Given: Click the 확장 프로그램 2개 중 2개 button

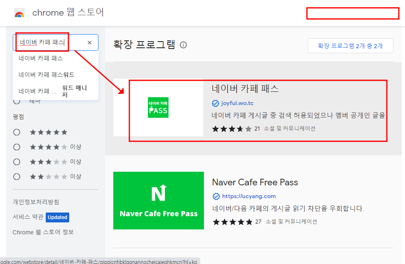Looking at the screenshot, I should [x=351, y=46].
